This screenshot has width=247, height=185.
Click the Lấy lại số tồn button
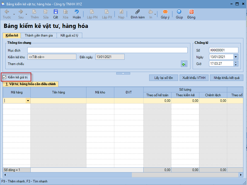click(x=164, y=78)
